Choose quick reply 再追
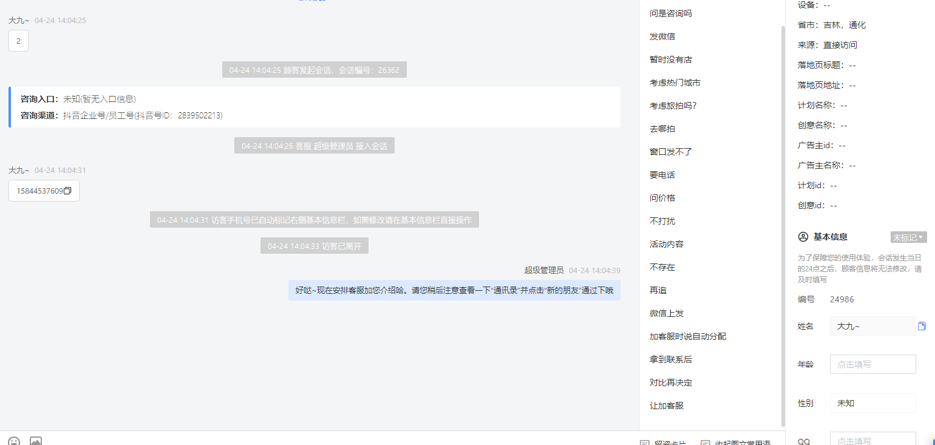Image resolution: width=935 pixels, height=445 pixels. point(658,290)
